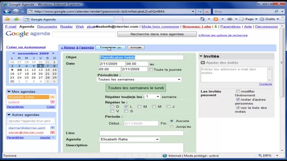Select day 18 in the mini calendar
Viewport: 287px width, 161px height.
[26, 73]
